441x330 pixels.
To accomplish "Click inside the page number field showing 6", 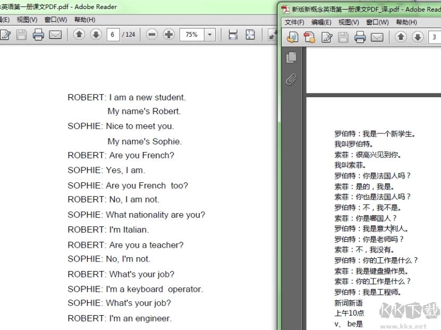I will [x=114, y=36].
